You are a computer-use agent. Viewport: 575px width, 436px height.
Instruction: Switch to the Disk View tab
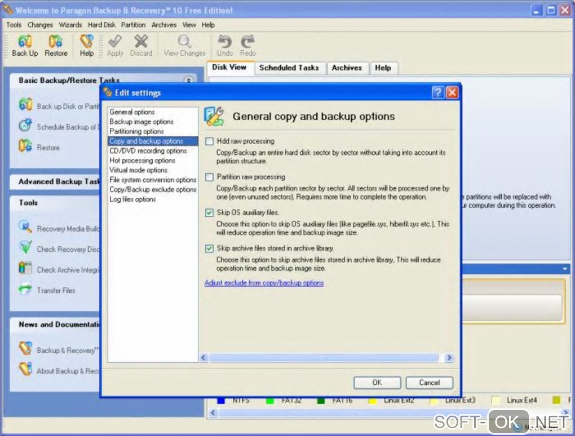229,68
